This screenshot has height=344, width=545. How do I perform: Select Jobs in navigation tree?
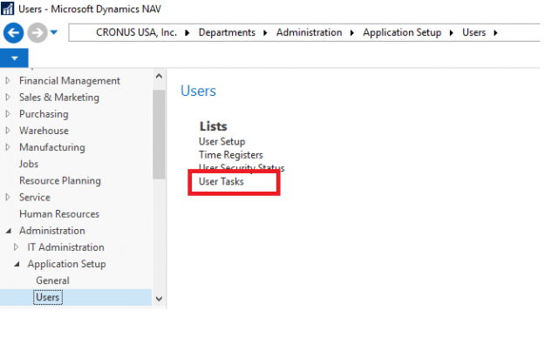(29, 165)
